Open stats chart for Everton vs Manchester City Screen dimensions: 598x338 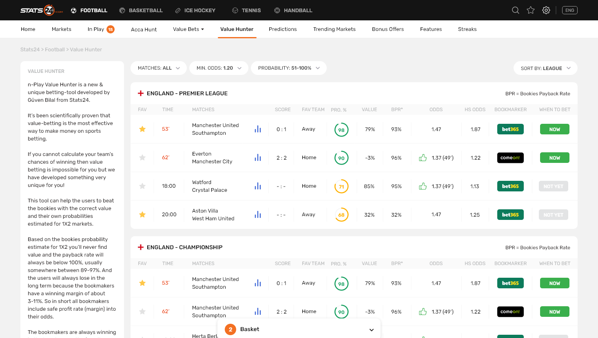pyautogui.click(x=258, y=158)
